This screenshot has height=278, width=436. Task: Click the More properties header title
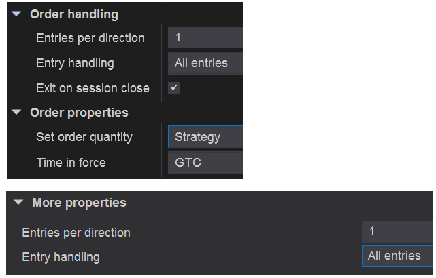coord(79,203)
